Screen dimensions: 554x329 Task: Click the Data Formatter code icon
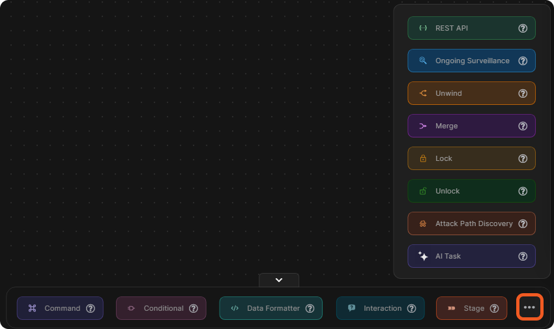(235, 308)
